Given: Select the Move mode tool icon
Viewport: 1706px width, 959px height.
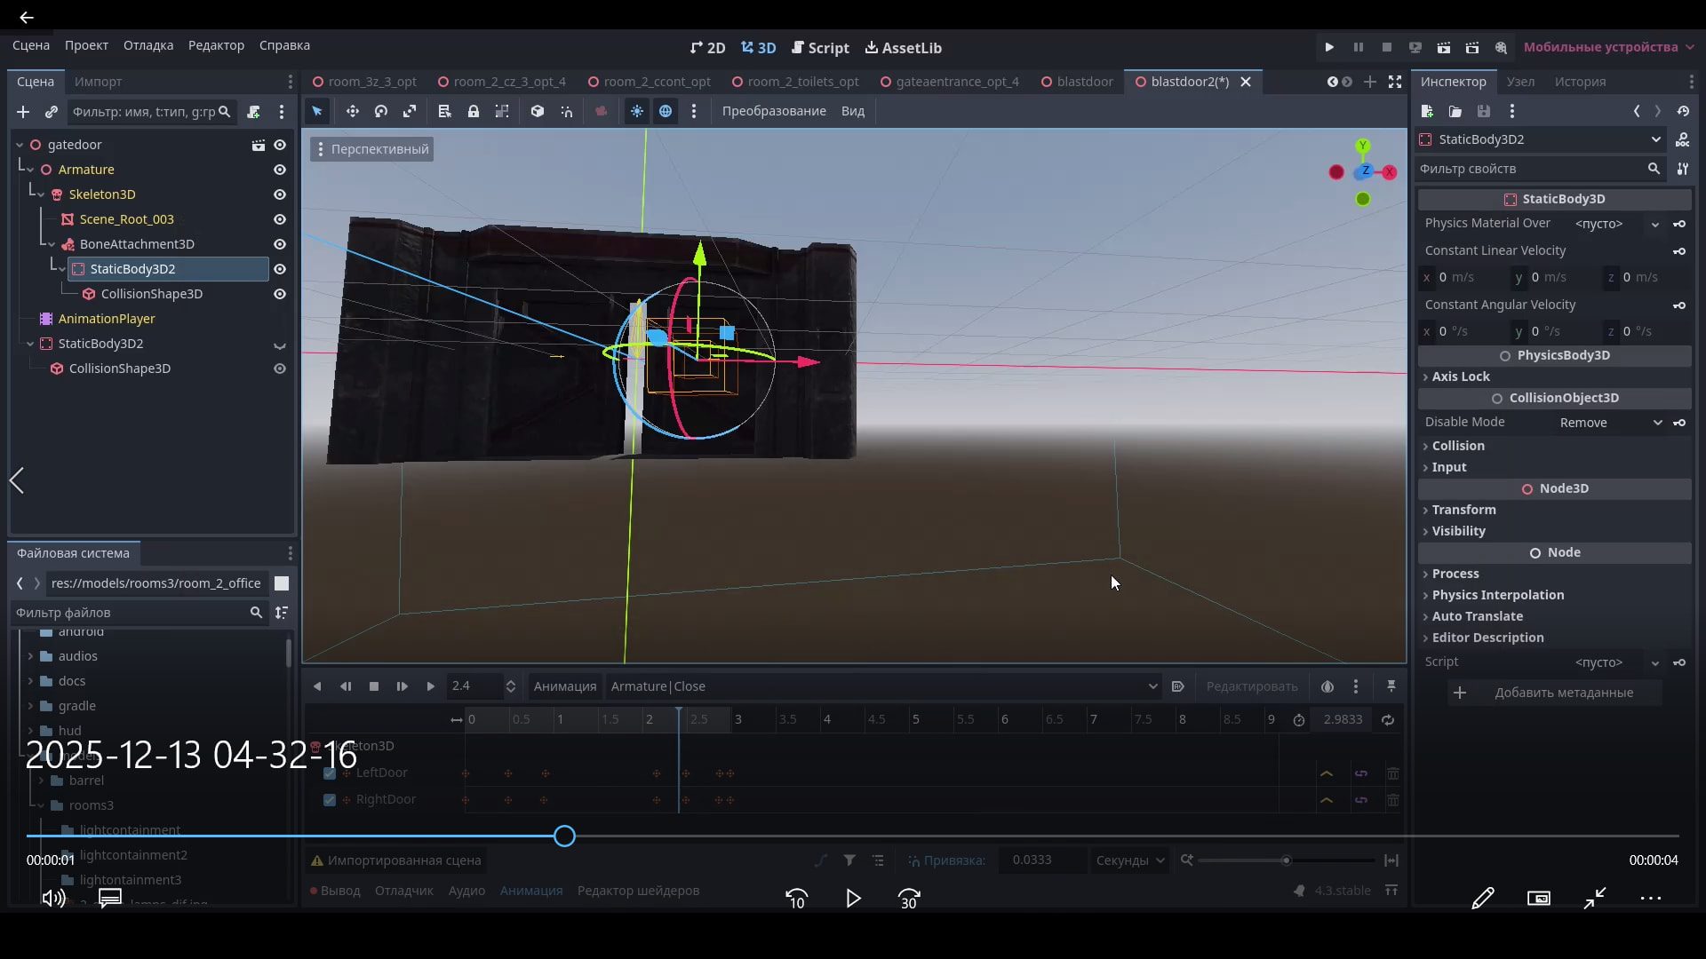Looking at the screenshot, I should [353, 111].
